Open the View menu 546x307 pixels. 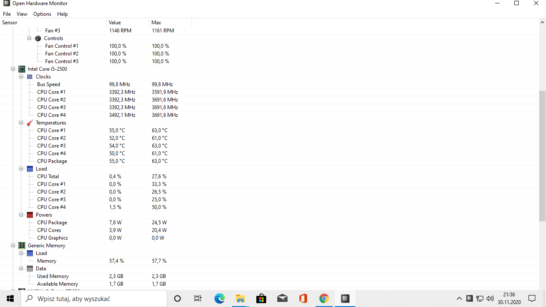[x=22, y=14]
